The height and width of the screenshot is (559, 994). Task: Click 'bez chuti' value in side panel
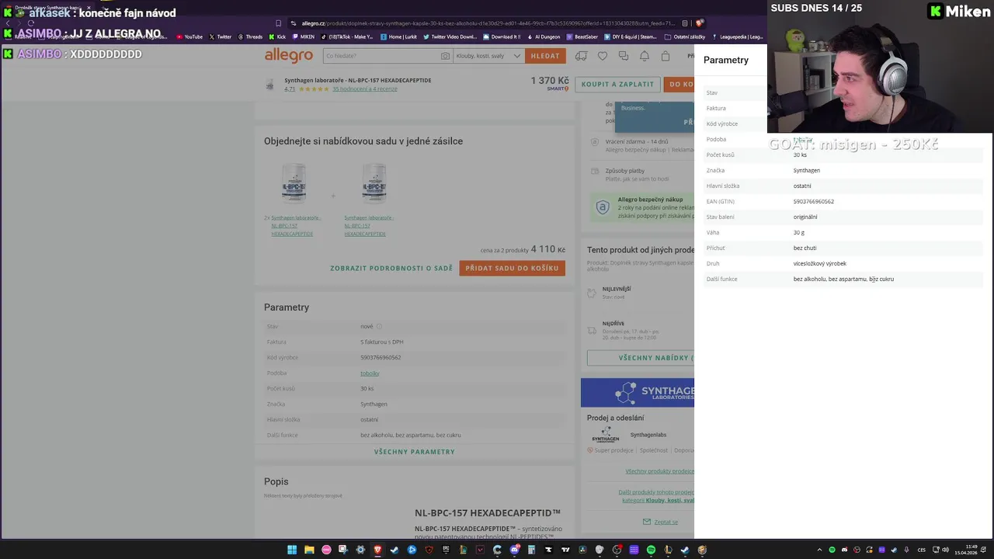point(805,248)
